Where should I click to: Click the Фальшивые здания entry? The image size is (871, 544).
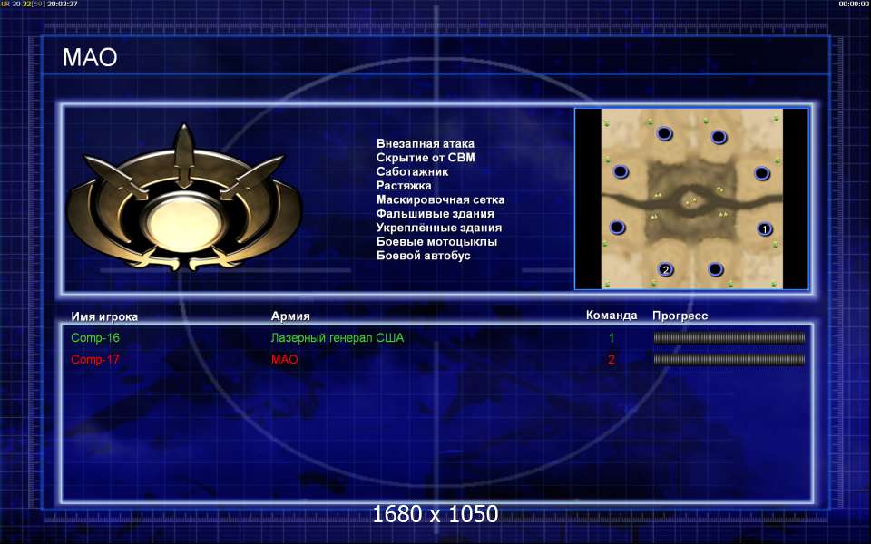435,214
